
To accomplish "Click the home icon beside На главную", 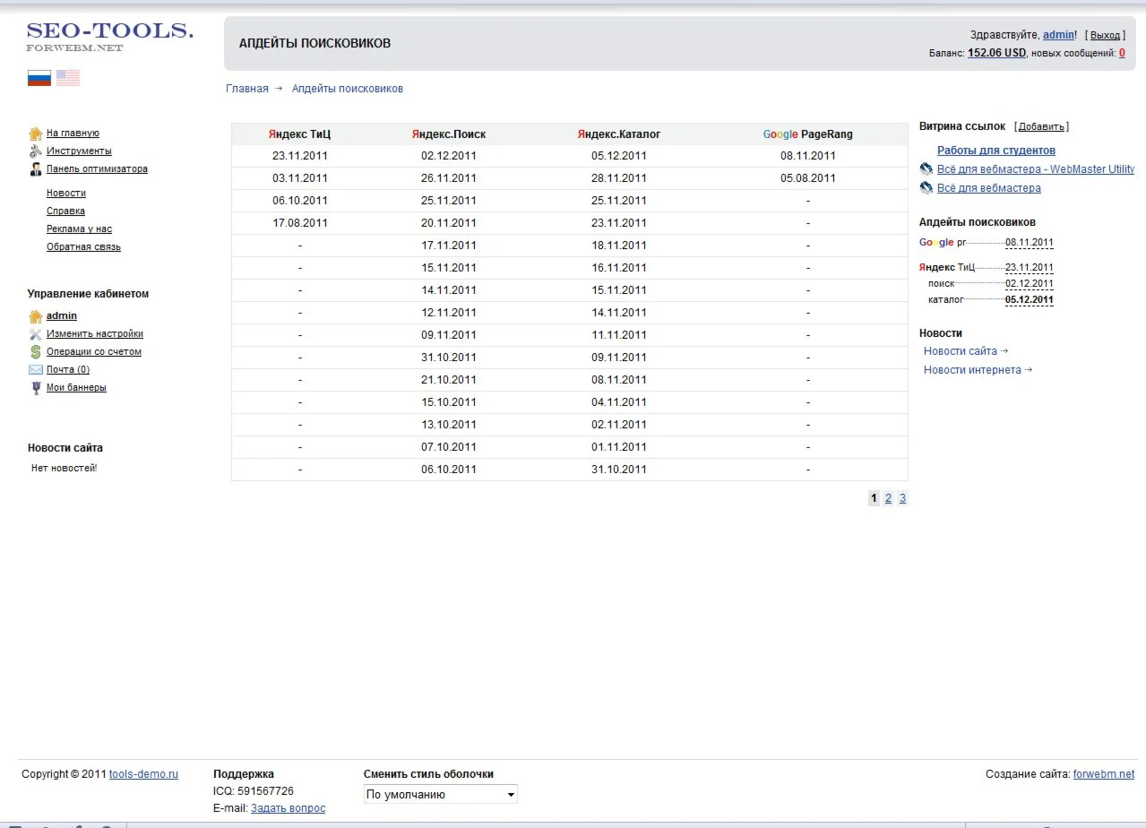I will (x=36, y=134).
